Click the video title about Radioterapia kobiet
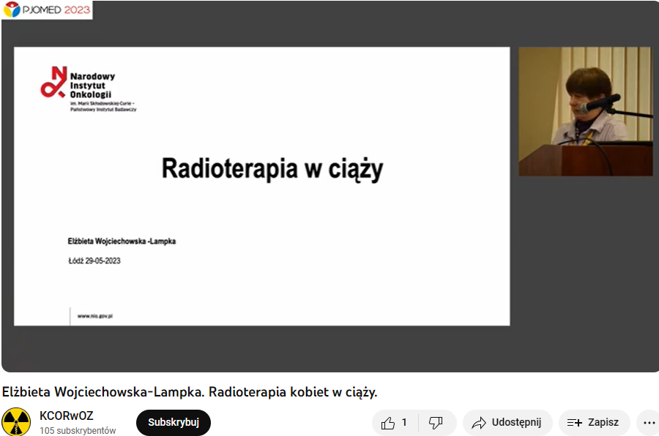 190,392
